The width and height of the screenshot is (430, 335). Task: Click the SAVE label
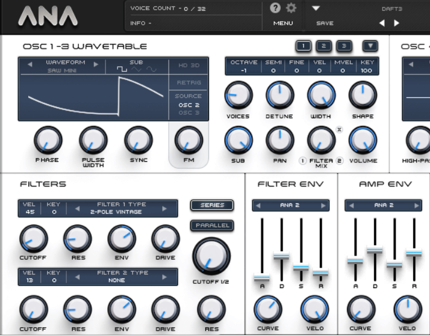[325, 23]
